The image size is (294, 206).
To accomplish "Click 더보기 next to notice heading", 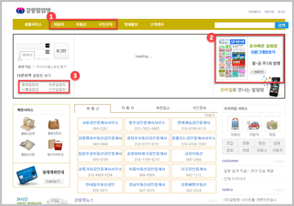I will coord(280,190).
